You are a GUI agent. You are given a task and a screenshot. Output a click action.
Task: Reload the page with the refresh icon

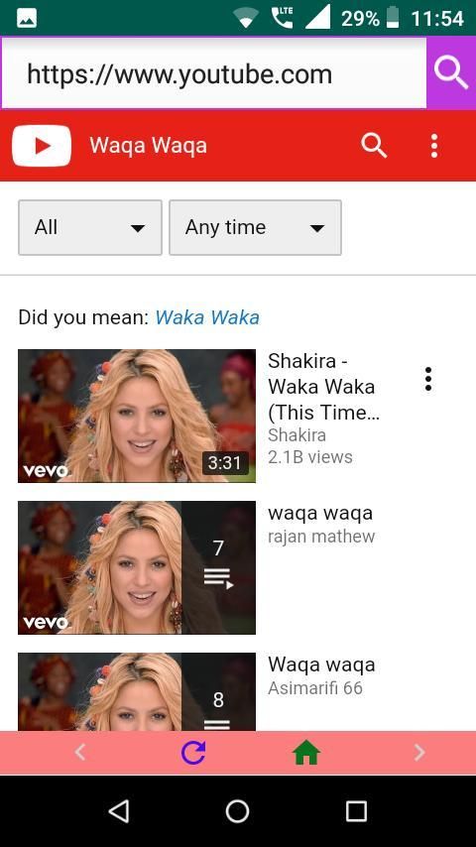(193, 753)
